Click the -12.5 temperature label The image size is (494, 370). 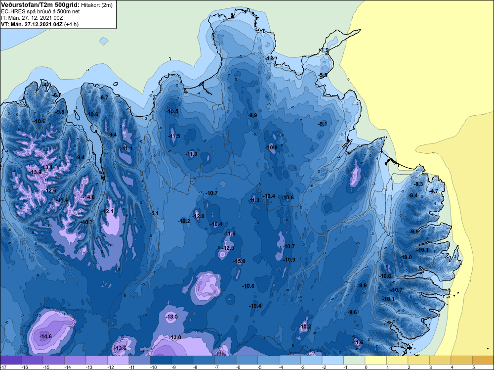pyautogui.click(x=228, y=248)
